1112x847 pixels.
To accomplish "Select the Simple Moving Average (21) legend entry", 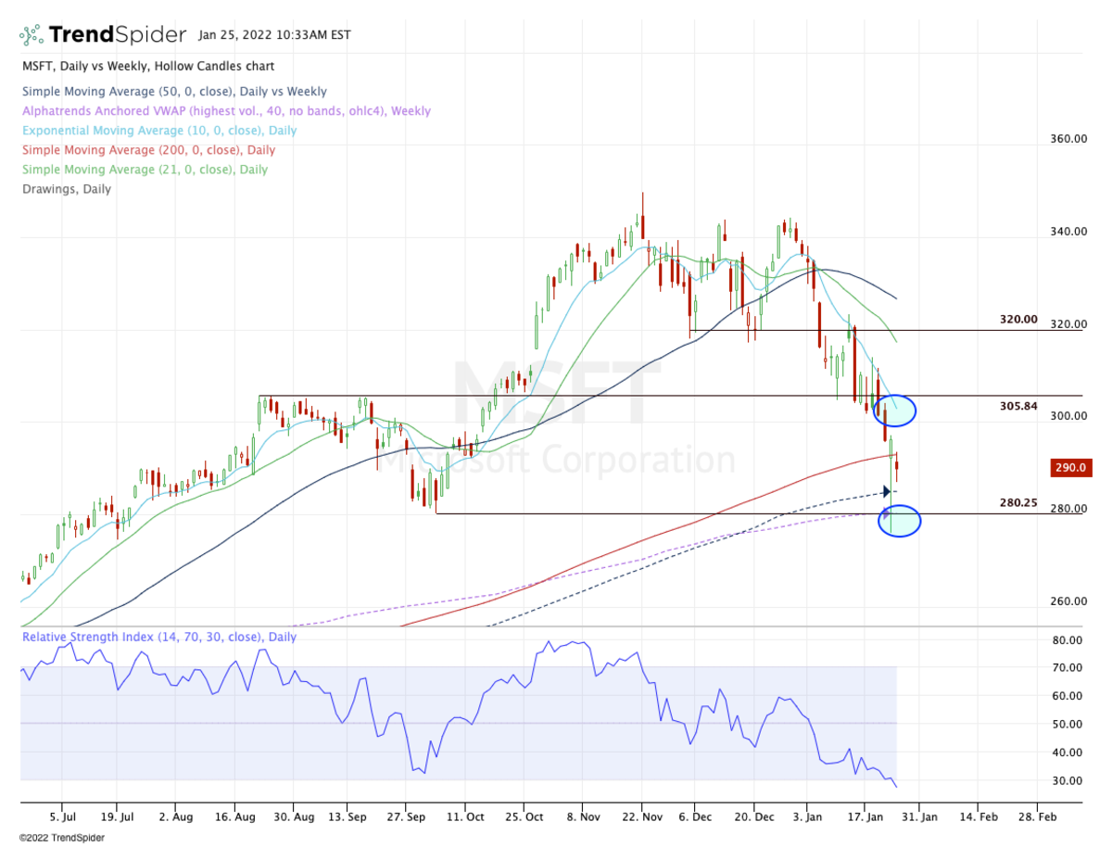I will (145, 170).
